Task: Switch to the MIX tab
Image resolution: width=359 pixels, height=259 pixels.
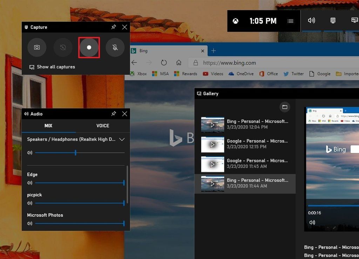Action: tap(48, 125)
